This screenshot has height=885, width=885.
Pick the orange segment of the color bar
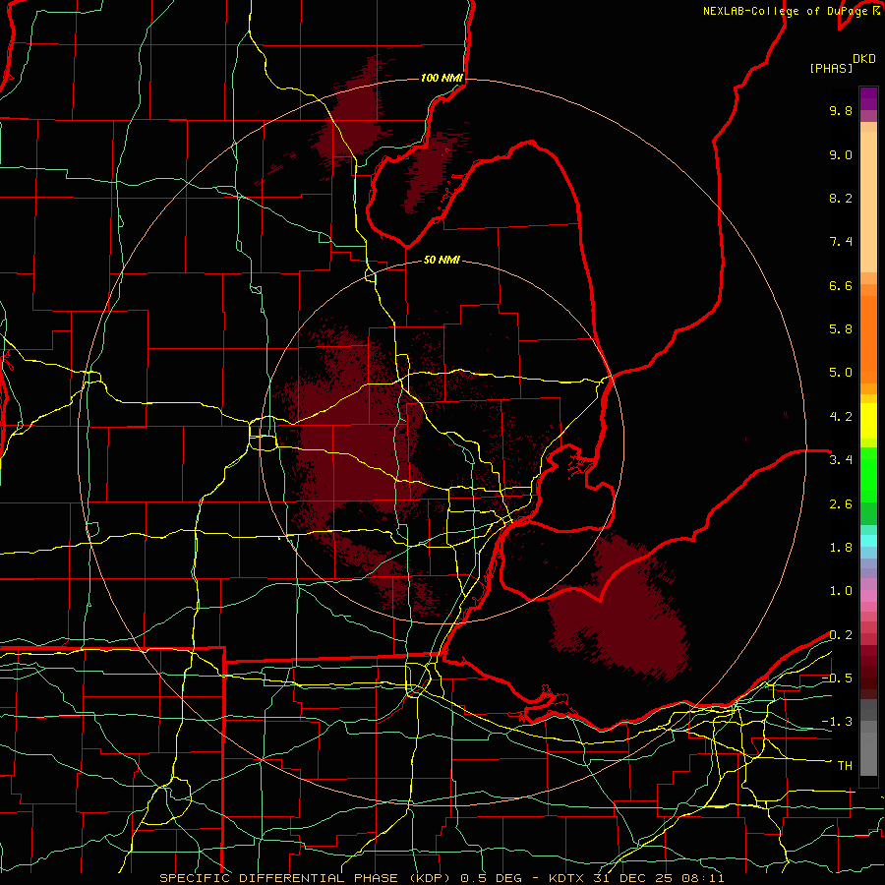pyautogui.click(x=868, y=338)
